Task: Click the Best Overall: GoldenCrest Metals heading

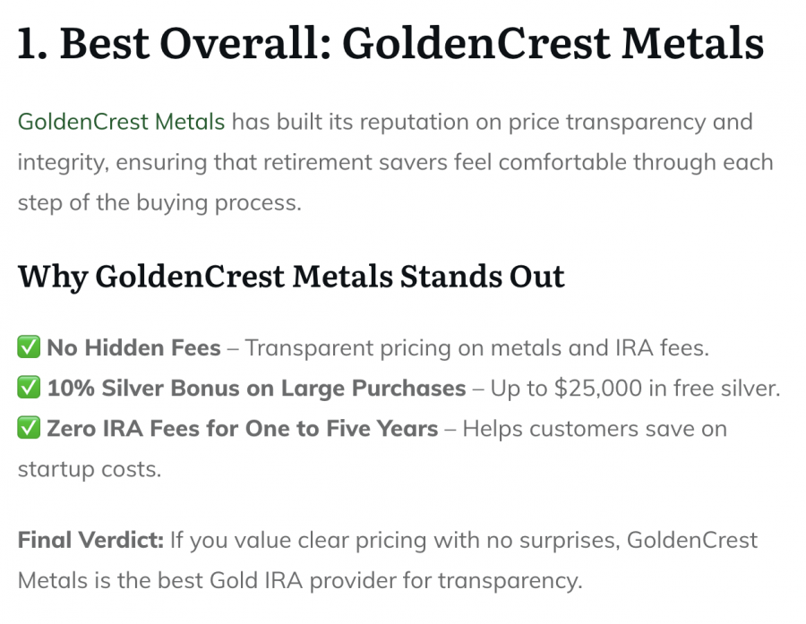Action: click(390, 43)
